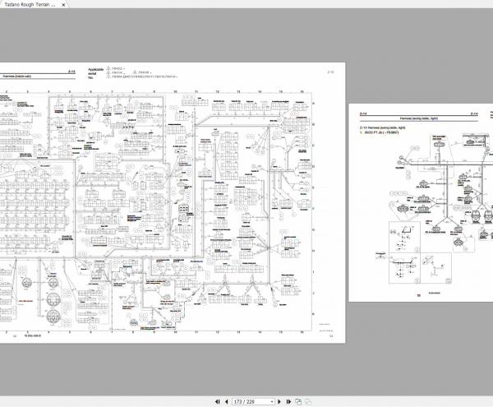Viewport: 493px width, 407px height.
Task: Click the Applicable serial No. label
Action: pos(95,73)
